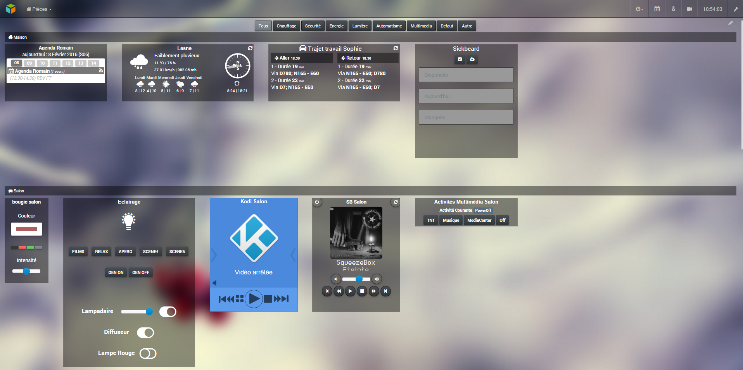Select the Automatisme category filter

[389, 26]
